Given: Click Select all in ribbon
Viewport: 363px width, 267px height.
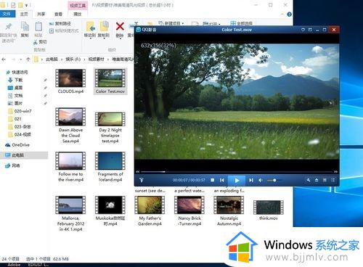Looking at the screenshot, I should (x=241, y=23).
